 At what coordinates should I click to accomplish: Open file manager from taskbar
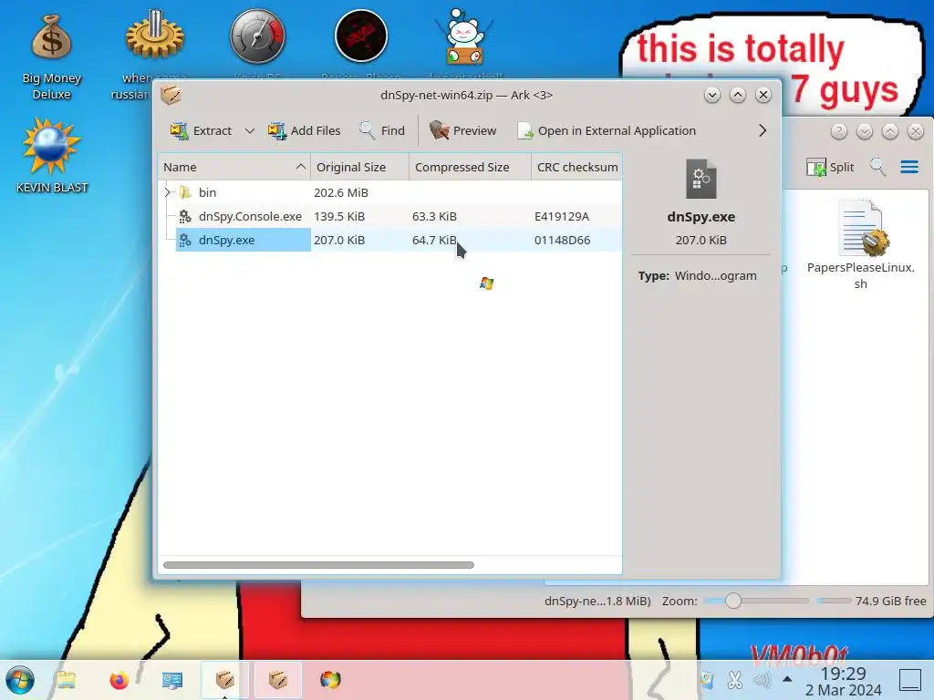coord(66,680)
